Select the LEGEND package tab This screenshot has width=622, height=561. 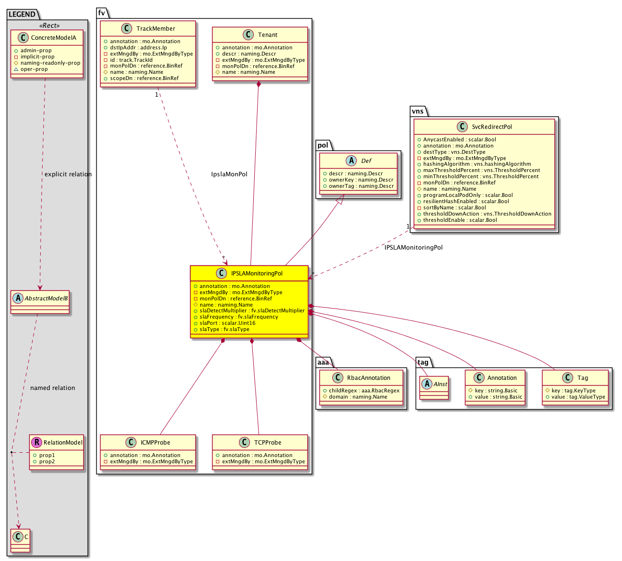point(22,14)
